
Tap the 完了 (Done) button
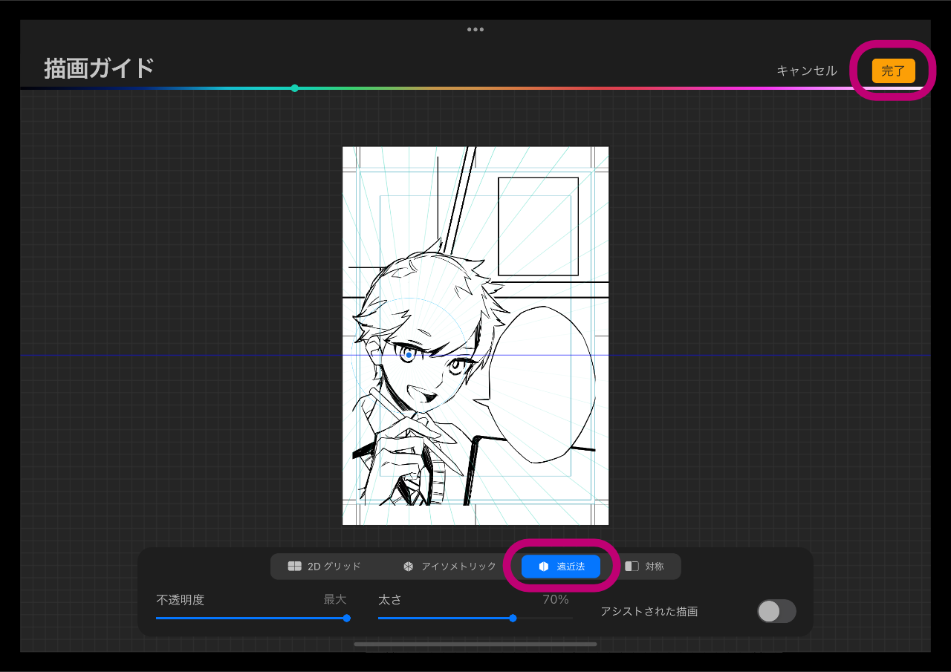pyautogui.click(x=893, y=71)
